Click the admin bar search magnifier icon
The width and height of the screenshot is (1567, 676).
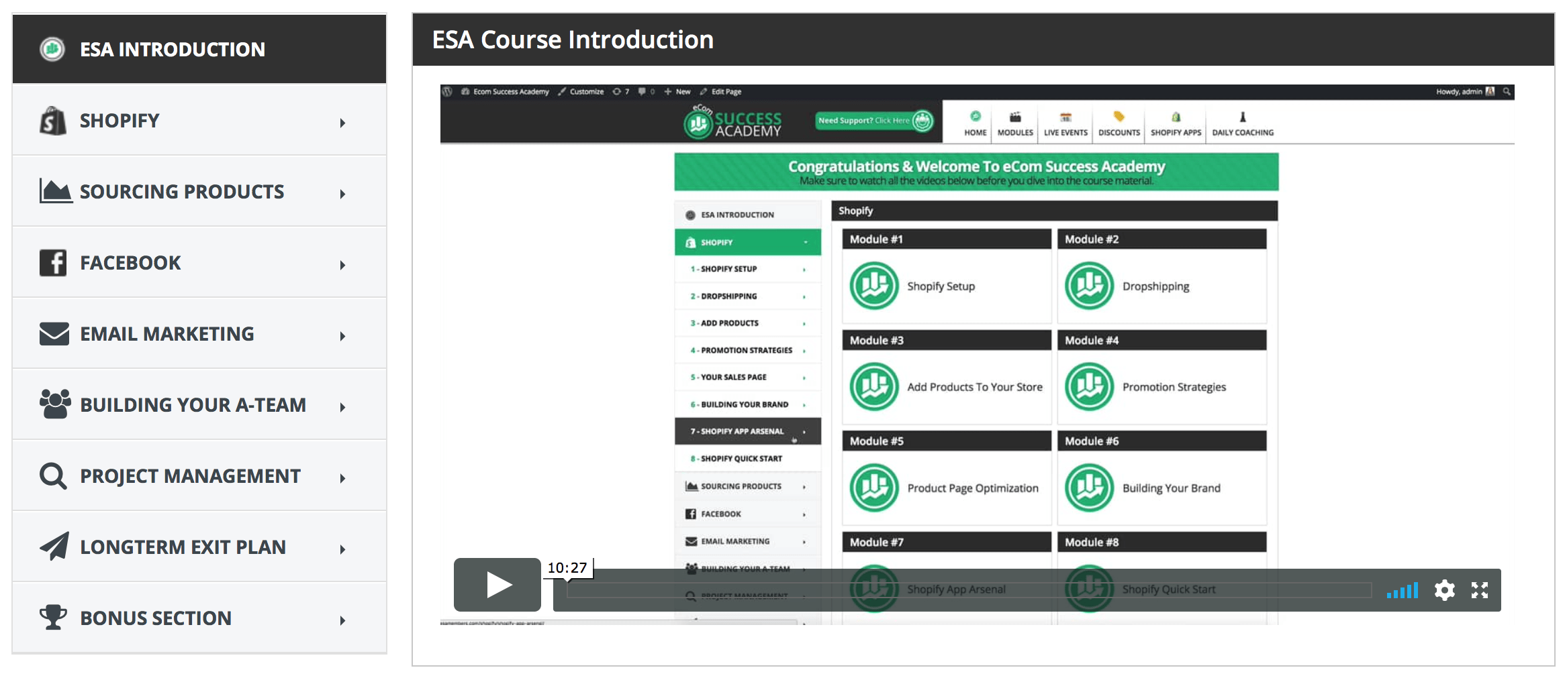click(x=1507, y=91)
